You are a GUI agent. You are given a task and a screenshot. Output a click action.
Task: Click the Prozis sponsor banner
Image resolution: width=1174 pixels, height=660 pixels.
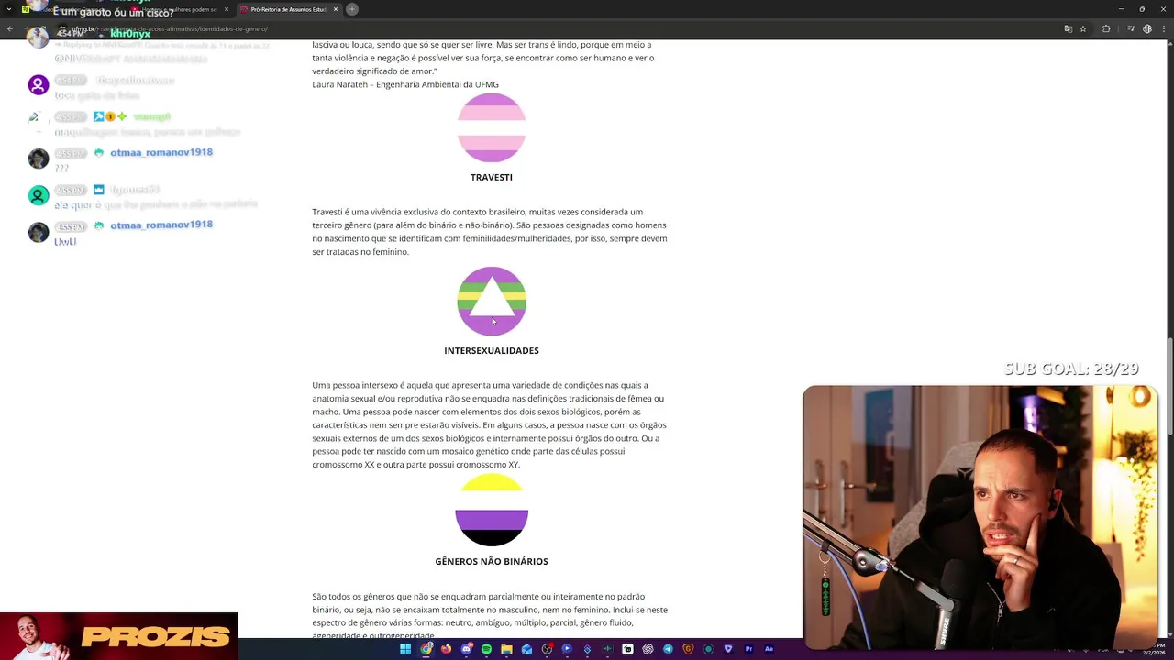click(x=119, y=636)
